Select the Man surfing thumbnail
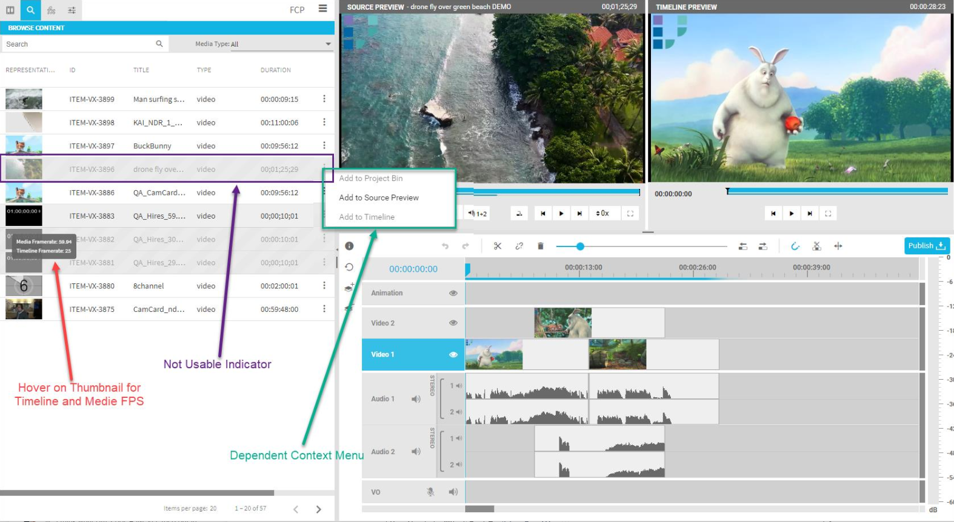Viewport: 954px width, 522px height. (x=24, y=99)
